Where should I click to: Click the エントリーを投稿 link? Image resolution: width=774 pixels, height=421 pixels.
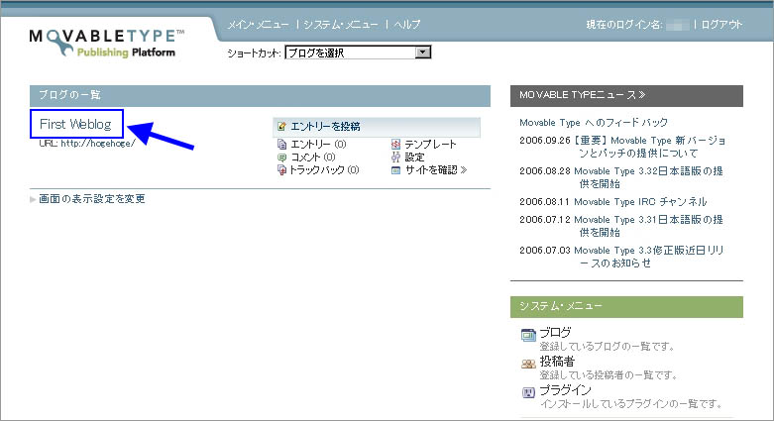point(325,127)
